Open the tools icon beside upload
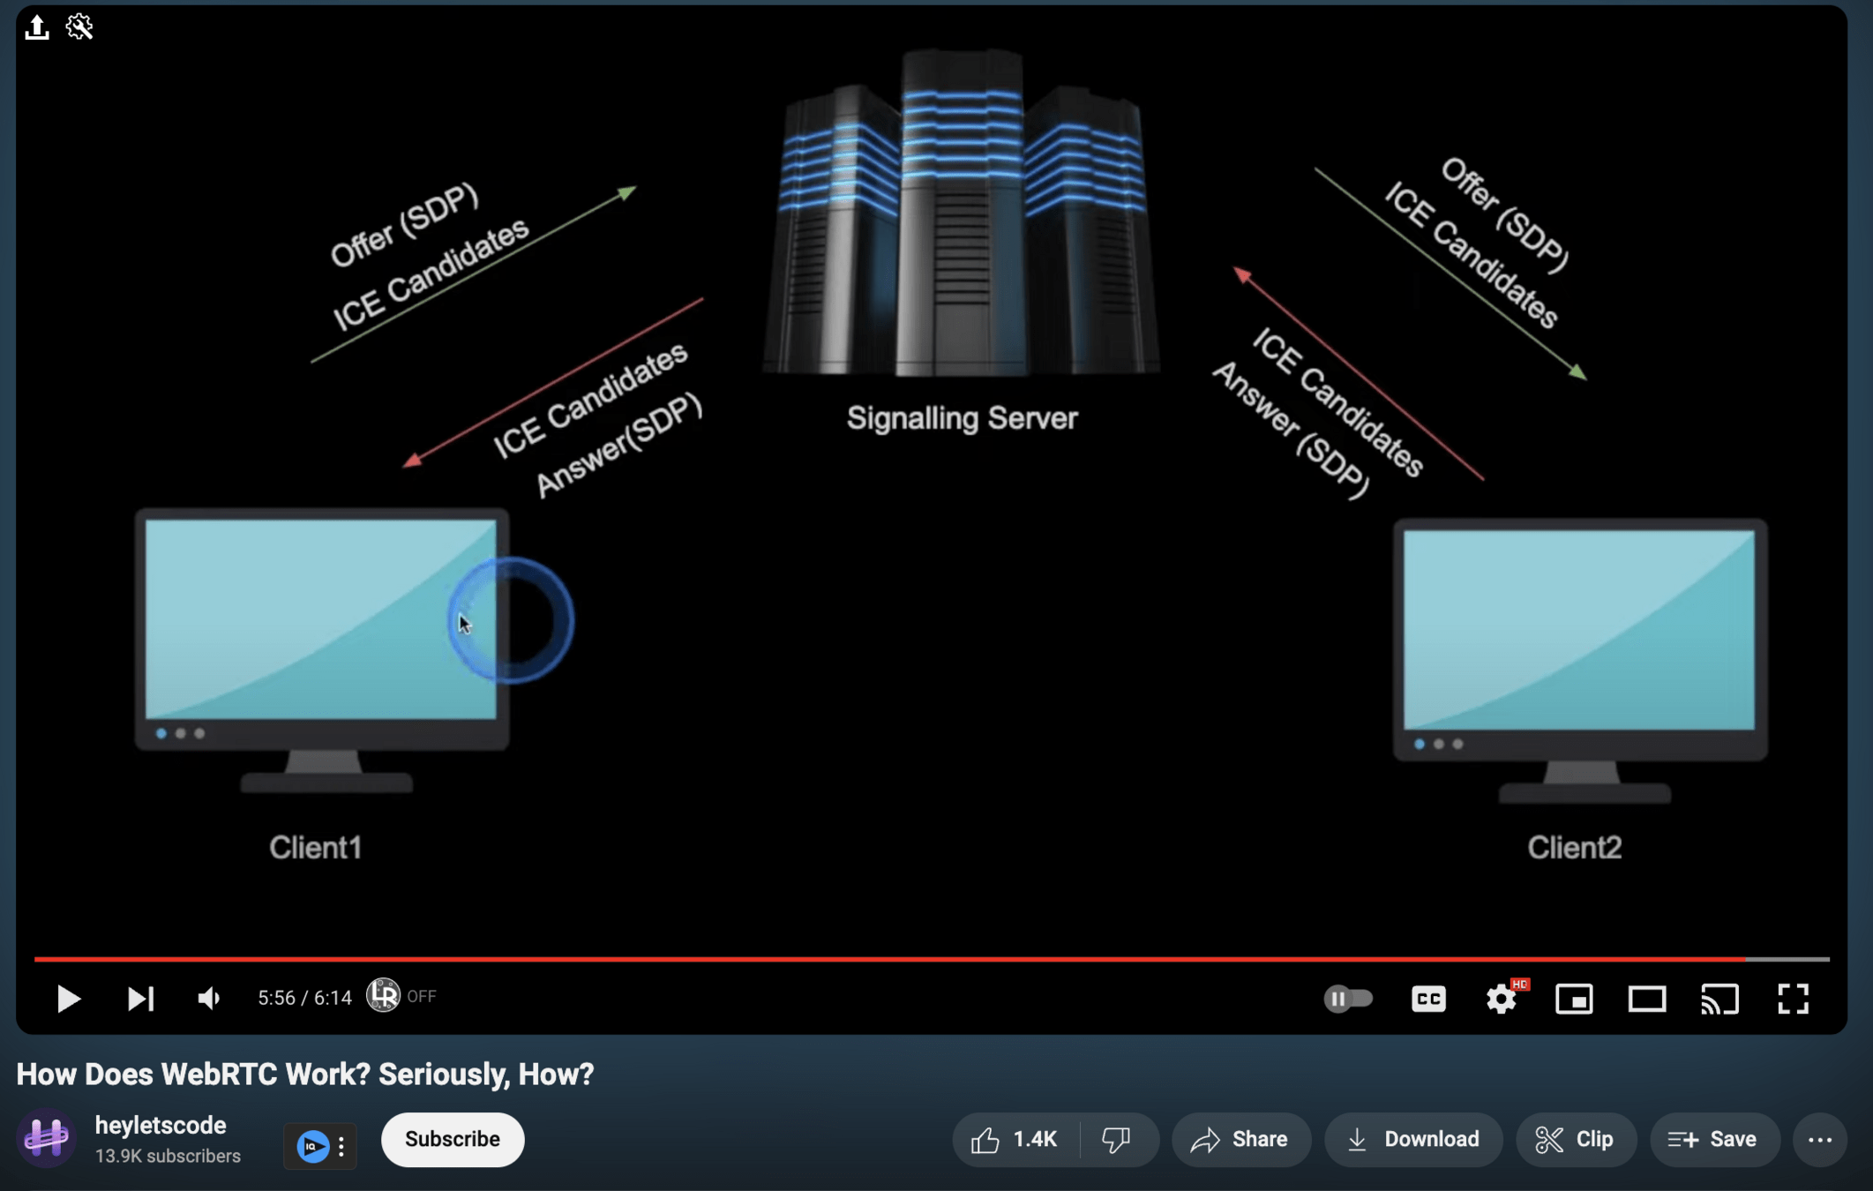The width and height of the screenshot is (1873, 1191). tap(79, 26)
